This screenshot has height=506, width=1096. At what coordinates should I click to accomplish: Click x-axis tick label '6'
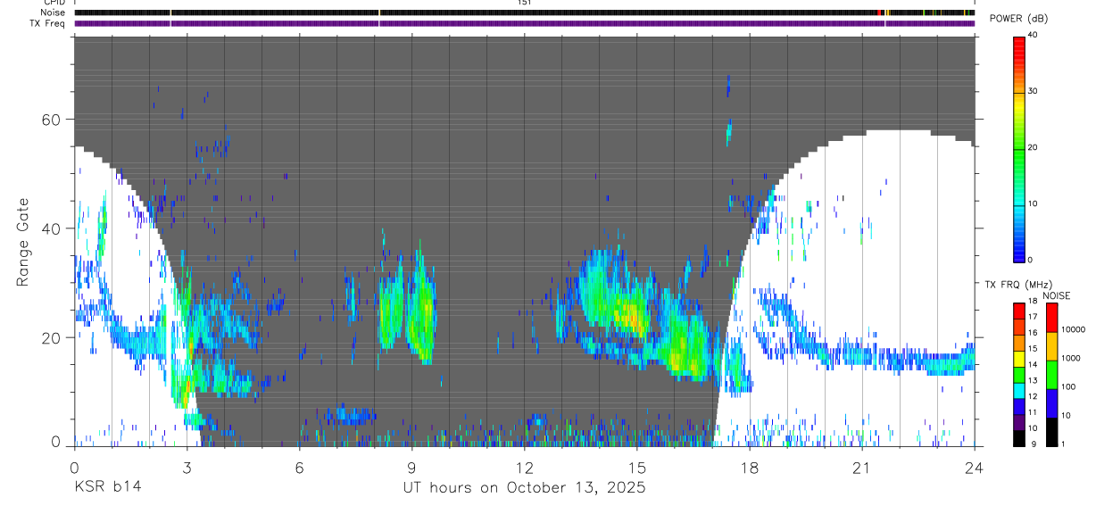299,467
